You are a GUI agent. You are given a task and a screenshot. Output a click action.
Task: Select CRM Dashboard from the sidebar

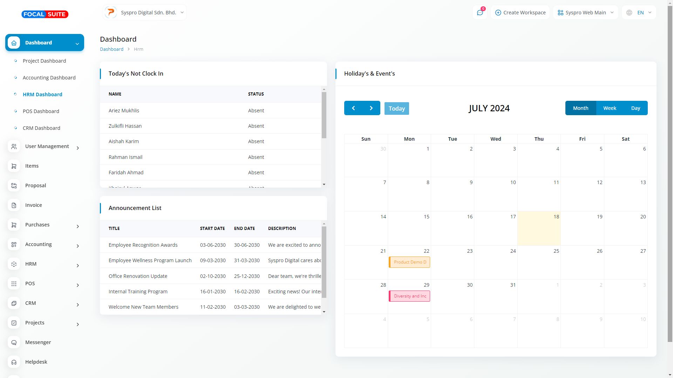(41, 128)
